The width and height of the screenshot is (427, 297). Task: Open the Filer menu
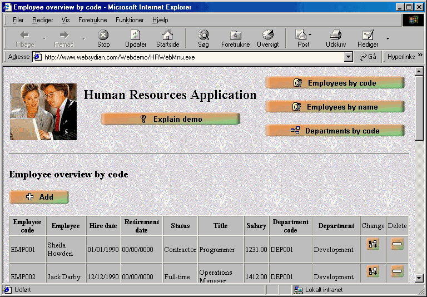(18, 20)
